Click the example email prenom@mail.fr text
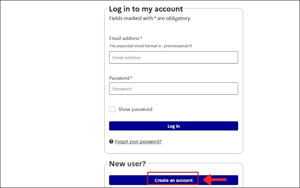The width and height of the screenshot is (300, 188). point(178,46)
